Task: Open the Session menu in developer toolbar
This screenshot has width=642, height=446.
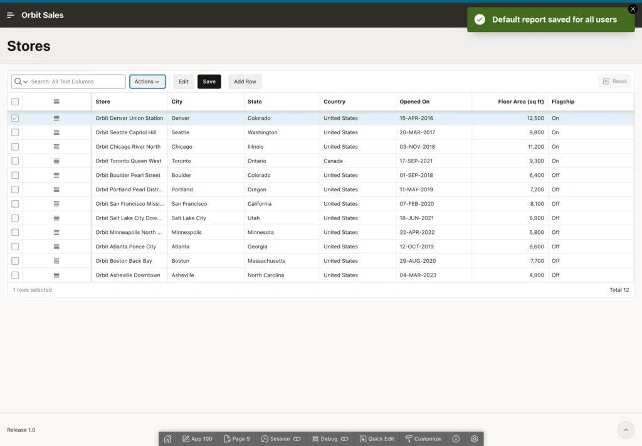Action: point(280,438)
